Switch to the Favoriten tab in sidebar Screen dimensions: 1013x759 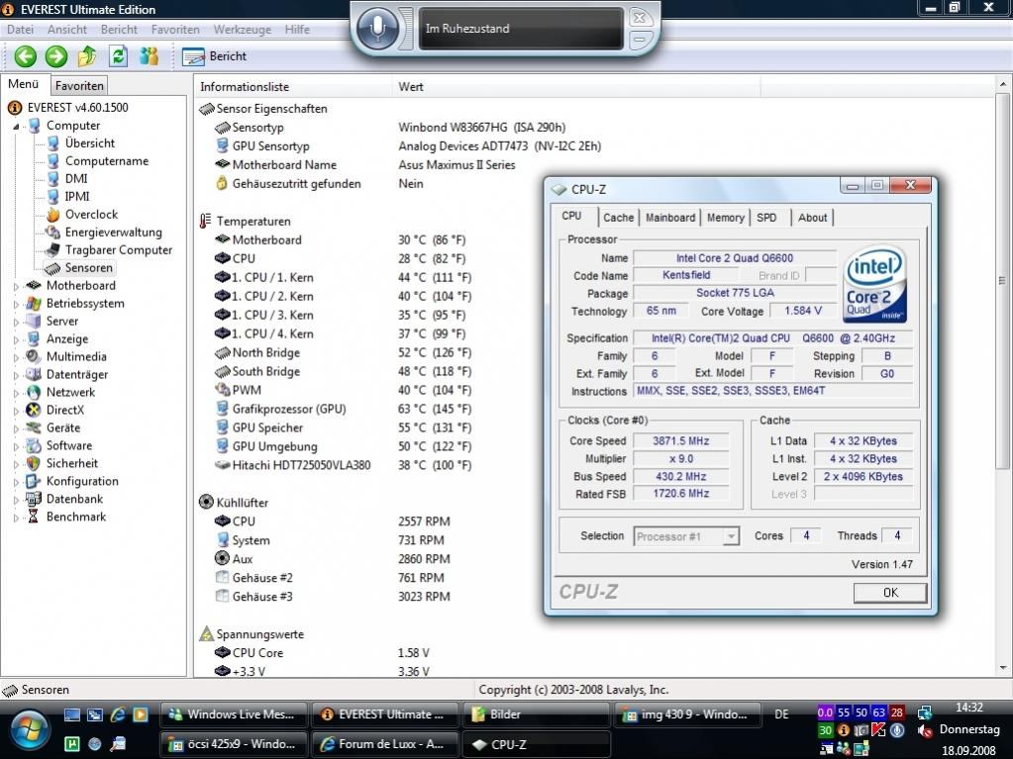[x=79, y=86]
